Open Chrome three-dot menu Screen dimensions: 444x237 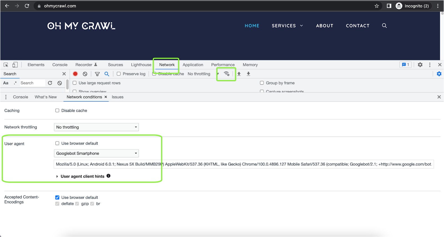(438, 6)
